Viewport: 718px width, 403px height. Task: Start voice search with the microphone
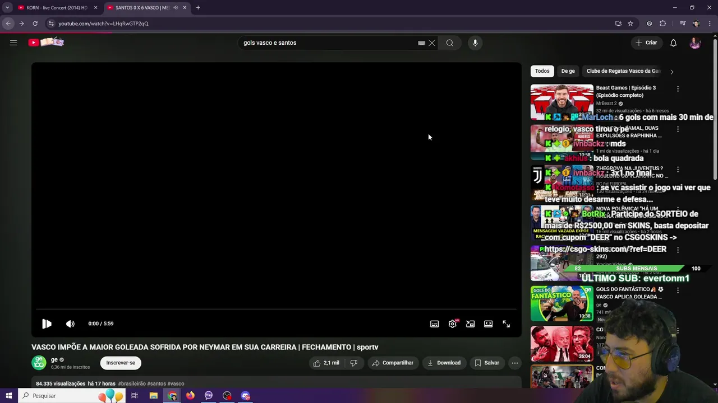475,43
